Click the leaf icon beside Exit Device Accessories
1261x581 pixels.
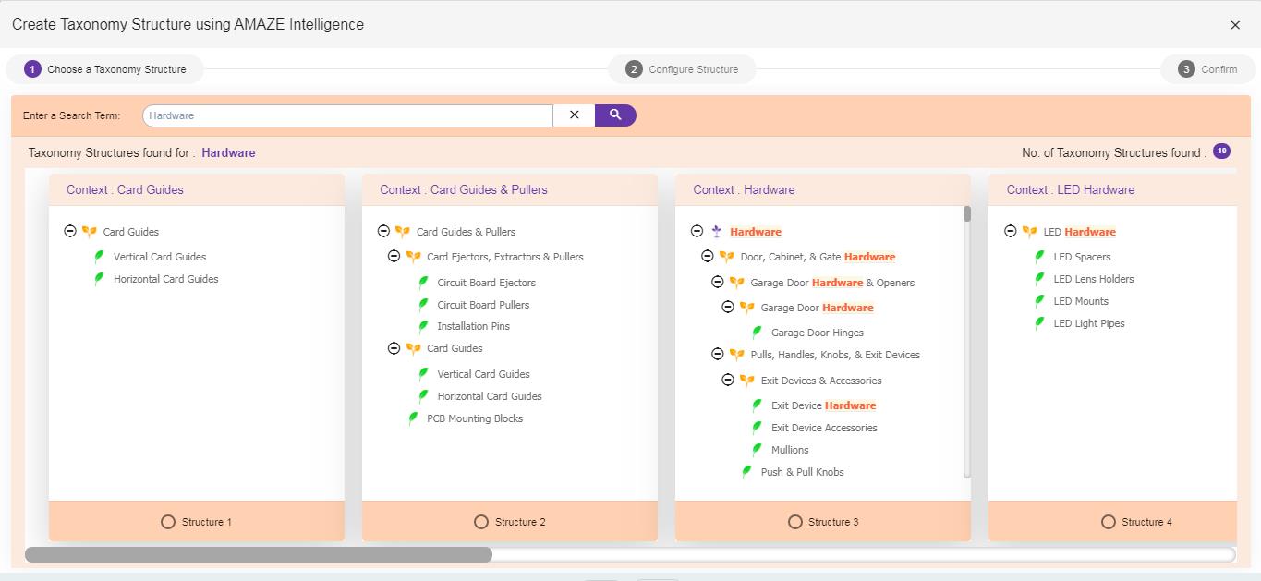(758, 428)
